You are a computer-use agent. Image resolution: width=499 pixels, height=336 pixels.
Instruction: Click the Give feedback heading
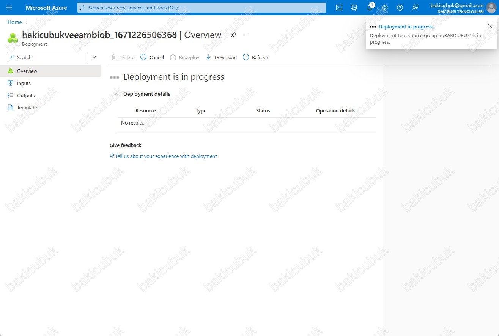pyautogui.click(x=126, y=145)
